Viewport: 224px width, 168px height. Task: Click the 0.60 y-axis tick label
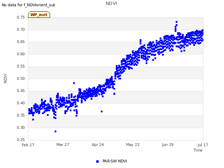coord(21,54)
